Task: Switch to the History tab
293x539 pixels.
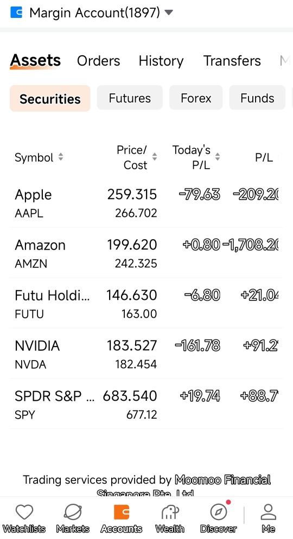Action: pos(161,61)
